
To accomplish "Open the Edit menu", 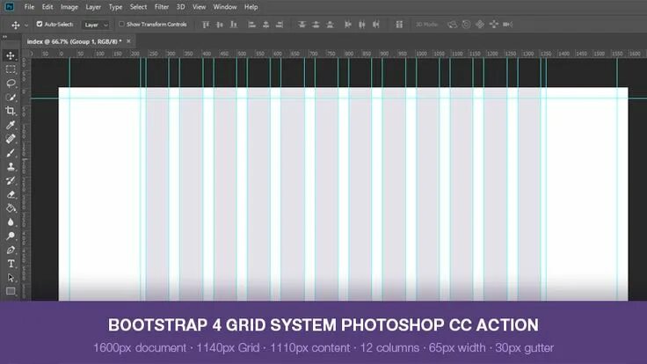I will click(47, 7).
